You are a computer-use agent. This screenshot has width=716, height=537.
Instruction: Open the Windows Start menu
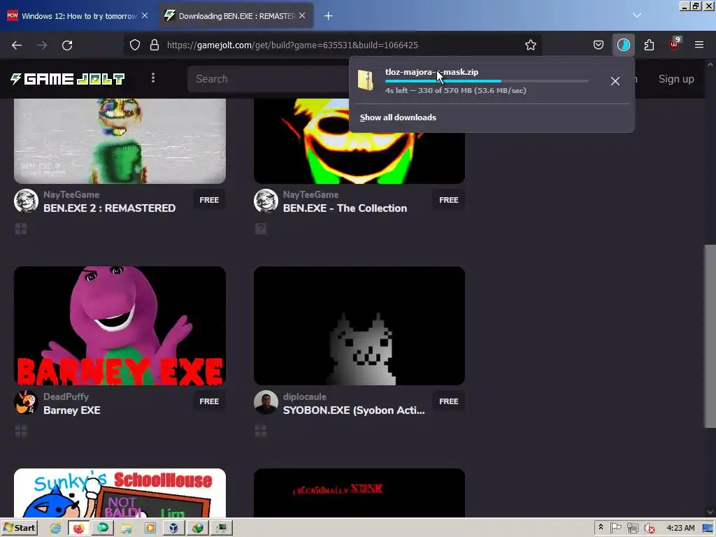point(19,528)
